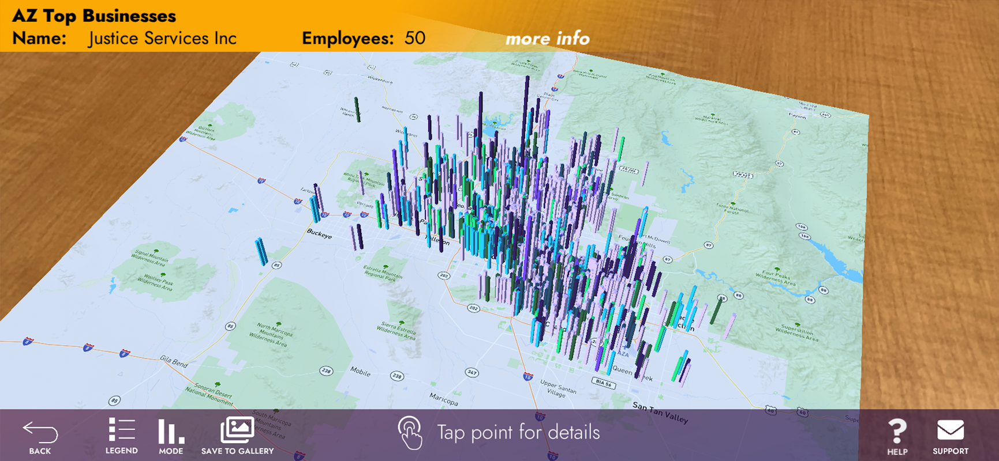Tap the BIA 56 road marker
Screen dimensions: 999x461
pos(604,383)
